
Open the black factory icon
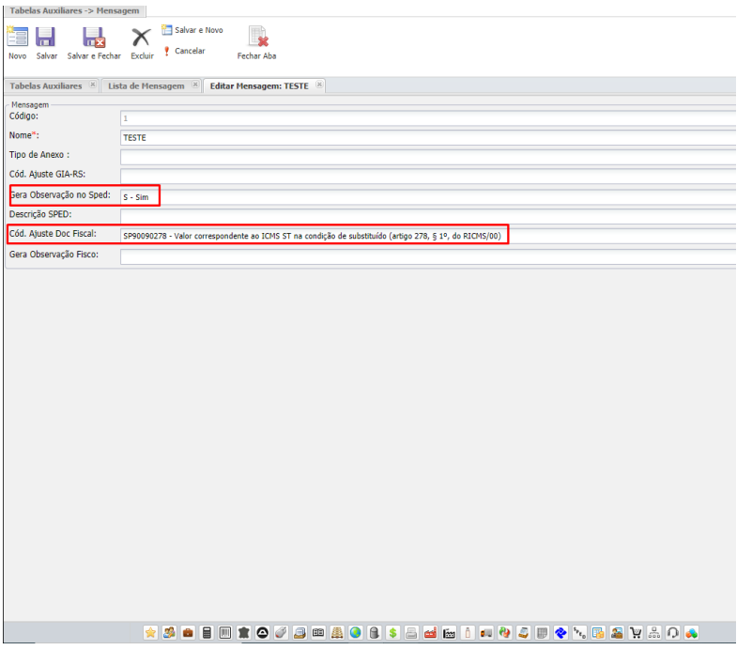point(449,633)
